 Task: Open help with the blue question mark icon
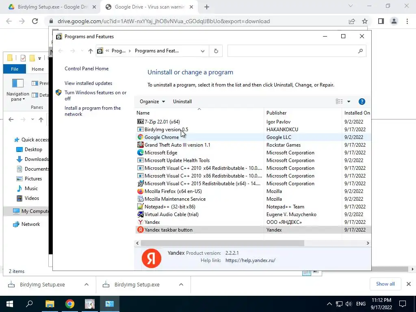[362, 102]
